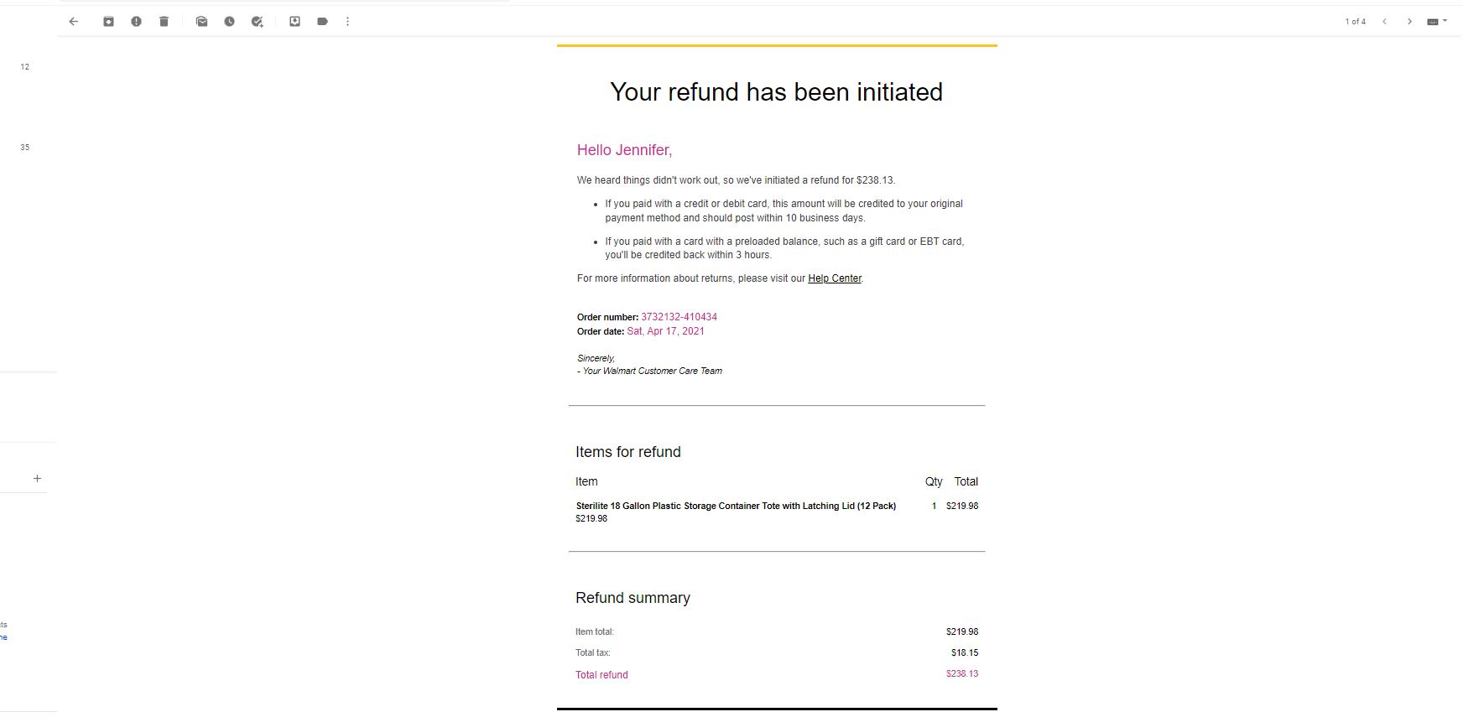Delete the email with trash icon

click(x=164, y=22)
